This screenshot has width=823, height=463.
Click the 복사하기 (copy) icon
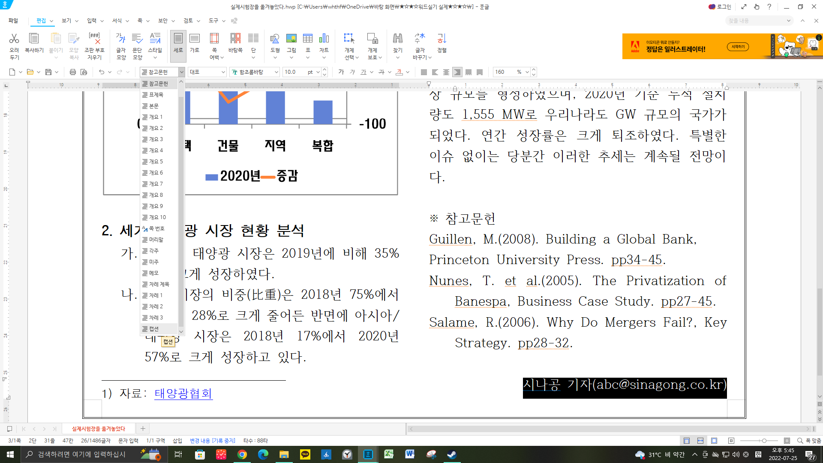pyautogui.click(x=34, y=39)
